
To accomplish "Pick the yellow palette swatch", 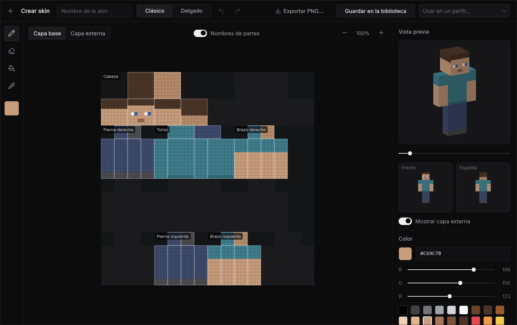I will (500, 321).
